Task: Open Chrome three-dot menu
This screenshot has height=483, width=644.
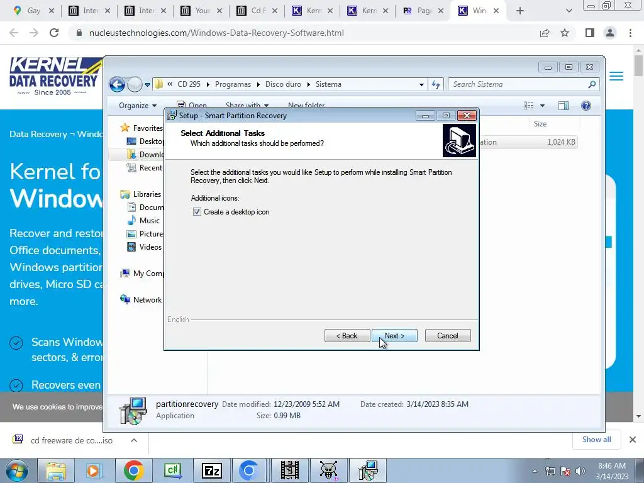Action: click(630, 33)
